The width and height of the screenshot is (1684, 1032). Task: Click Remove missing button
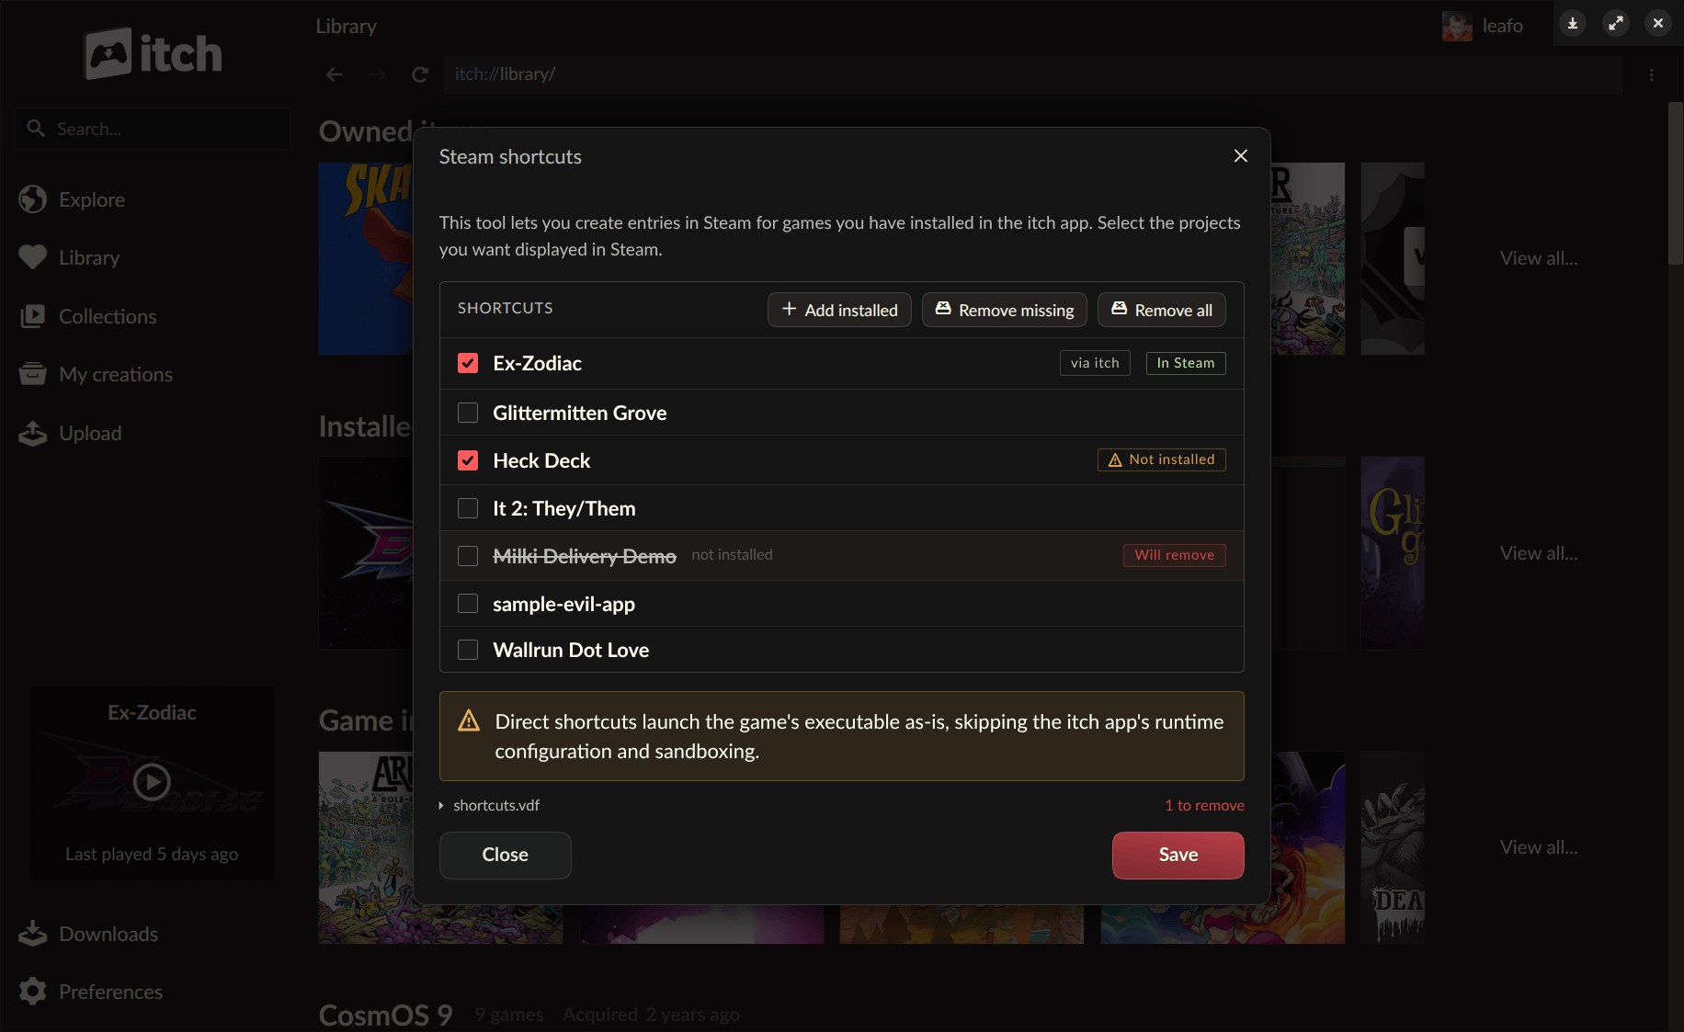click(x=1005, y=310)
